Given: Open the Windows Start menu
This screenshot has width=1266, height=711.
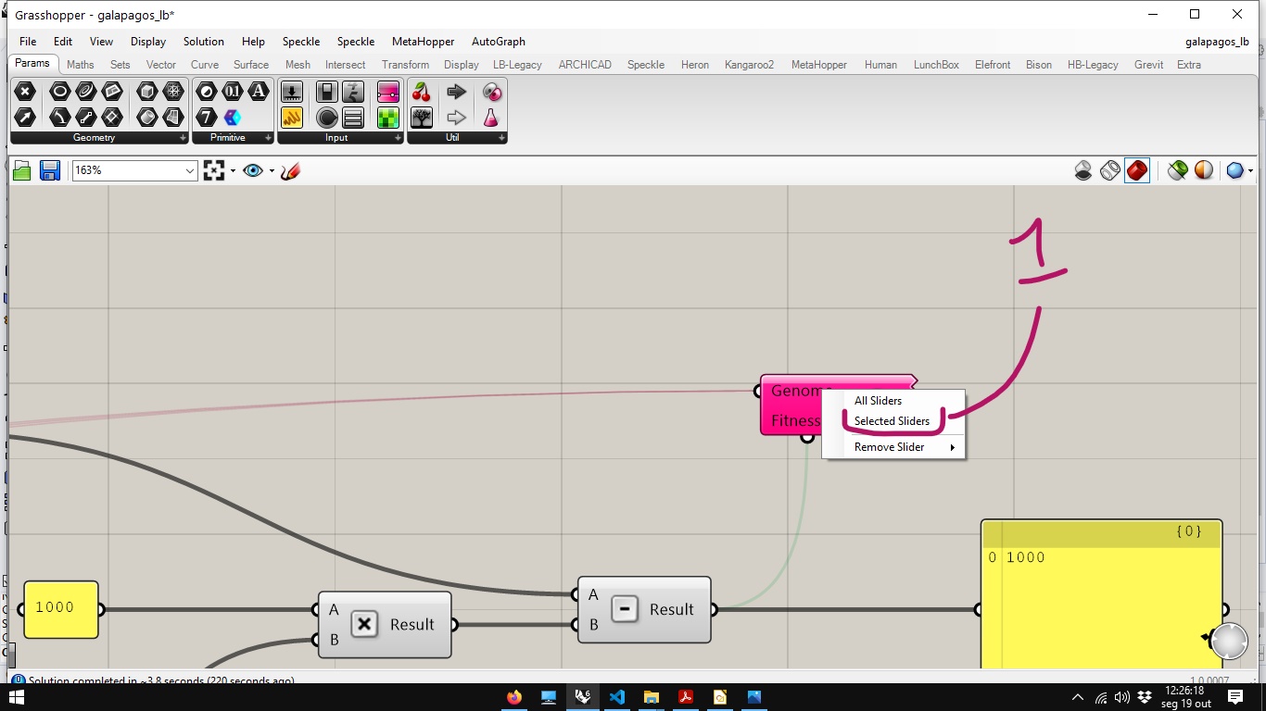Looking at the screenshot, I should click(x=16, y=697).
